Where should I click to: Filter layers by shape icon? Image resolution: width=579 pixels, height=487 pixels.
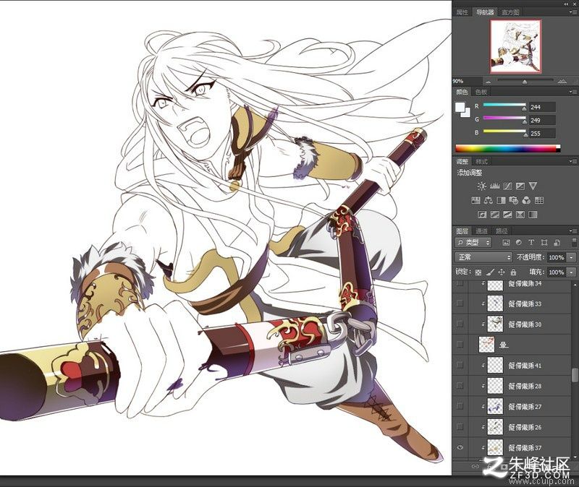click(544, 242)
